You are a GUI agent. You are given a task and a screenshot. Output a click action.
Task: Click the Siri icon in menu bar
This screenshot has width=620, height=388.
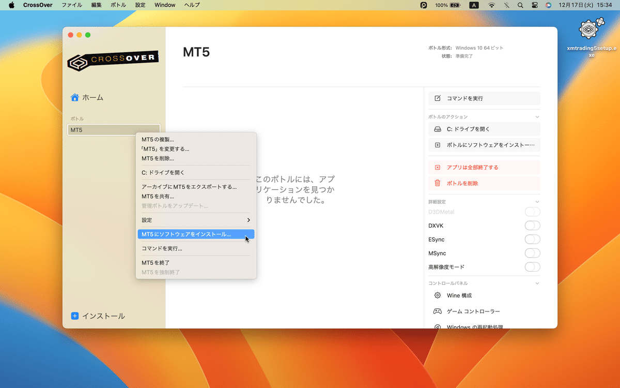click(548, 5)
